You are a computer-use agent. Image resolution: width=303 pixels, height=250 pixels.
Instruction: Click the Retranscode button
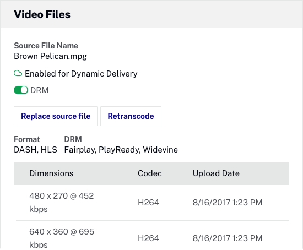pyautogui.click(x=131, y=116)
